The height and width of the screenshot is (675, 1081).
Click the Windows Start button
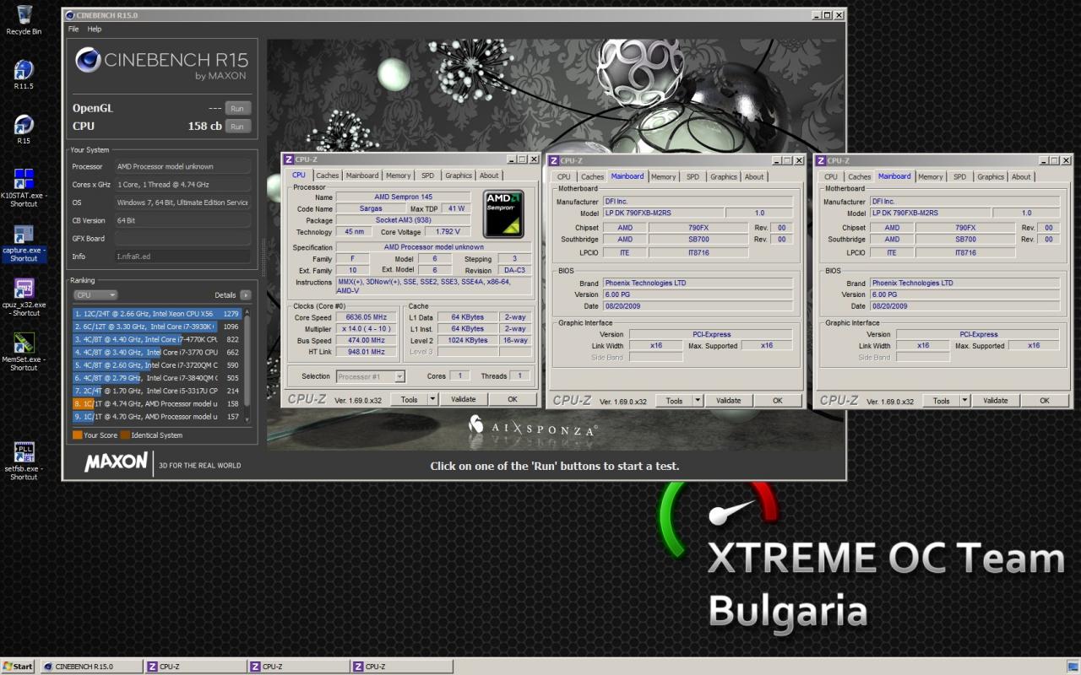coord(18,667)
